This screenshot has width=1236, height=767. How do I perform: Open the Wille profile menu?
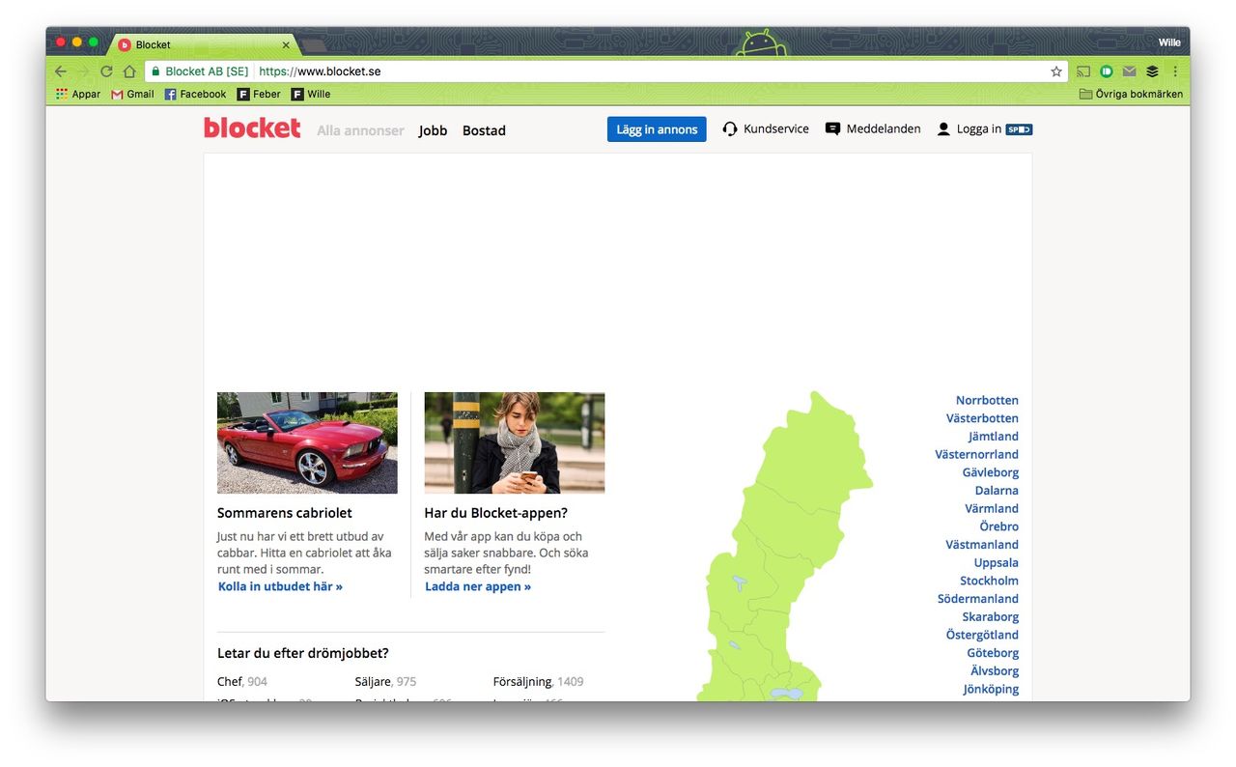(x=1169, y=42)
